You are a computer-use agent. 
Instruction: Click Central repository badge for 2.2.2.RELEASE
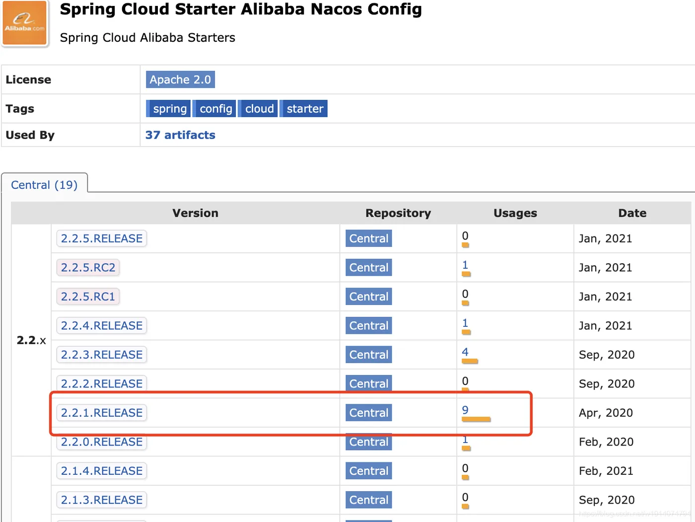click(369, 383)
